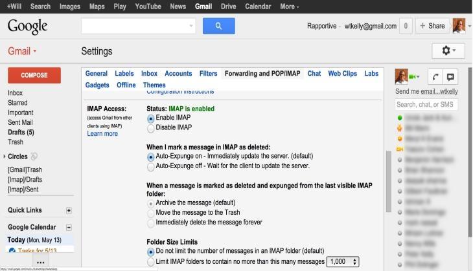The width and height of the screenshot is (473, 271).
Task: Open the [Imap]/Drafts label
Action: (x=25, y=180)
